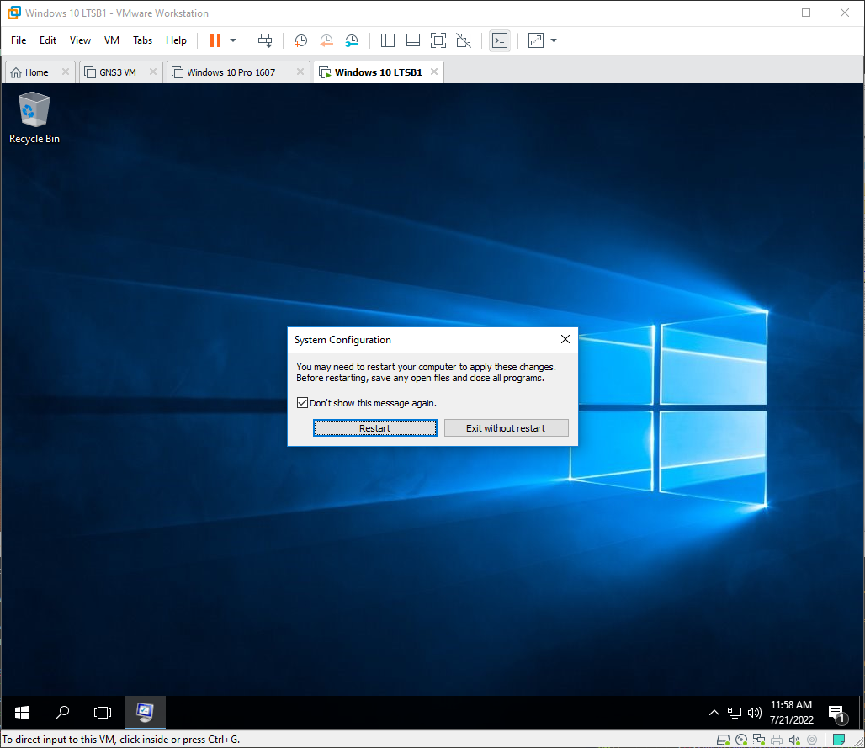Open Task View on the taskbar
Viewport: 865px width, 748px height.
point(103,713)
